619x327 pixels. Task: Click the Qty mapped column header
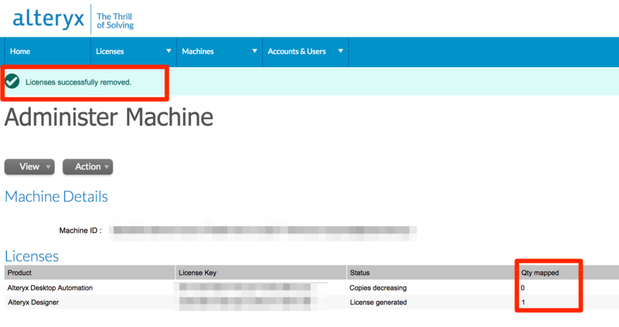(540, 273)
